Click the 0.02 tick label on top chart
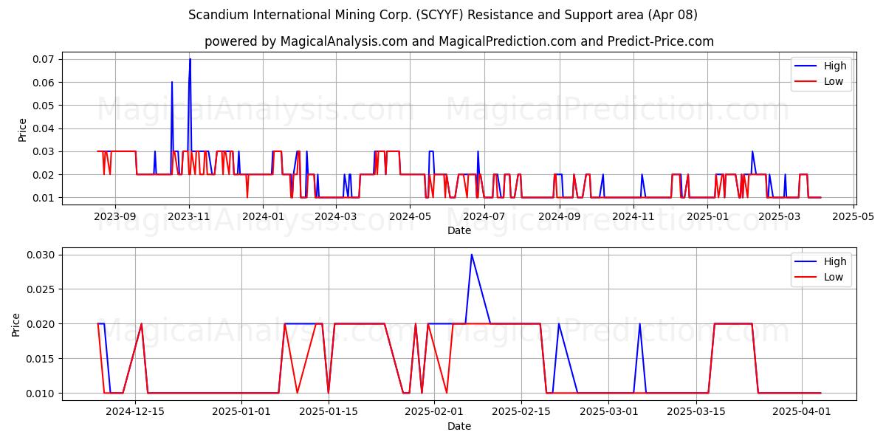Viewport: 886px width, 443px height. 45,174
